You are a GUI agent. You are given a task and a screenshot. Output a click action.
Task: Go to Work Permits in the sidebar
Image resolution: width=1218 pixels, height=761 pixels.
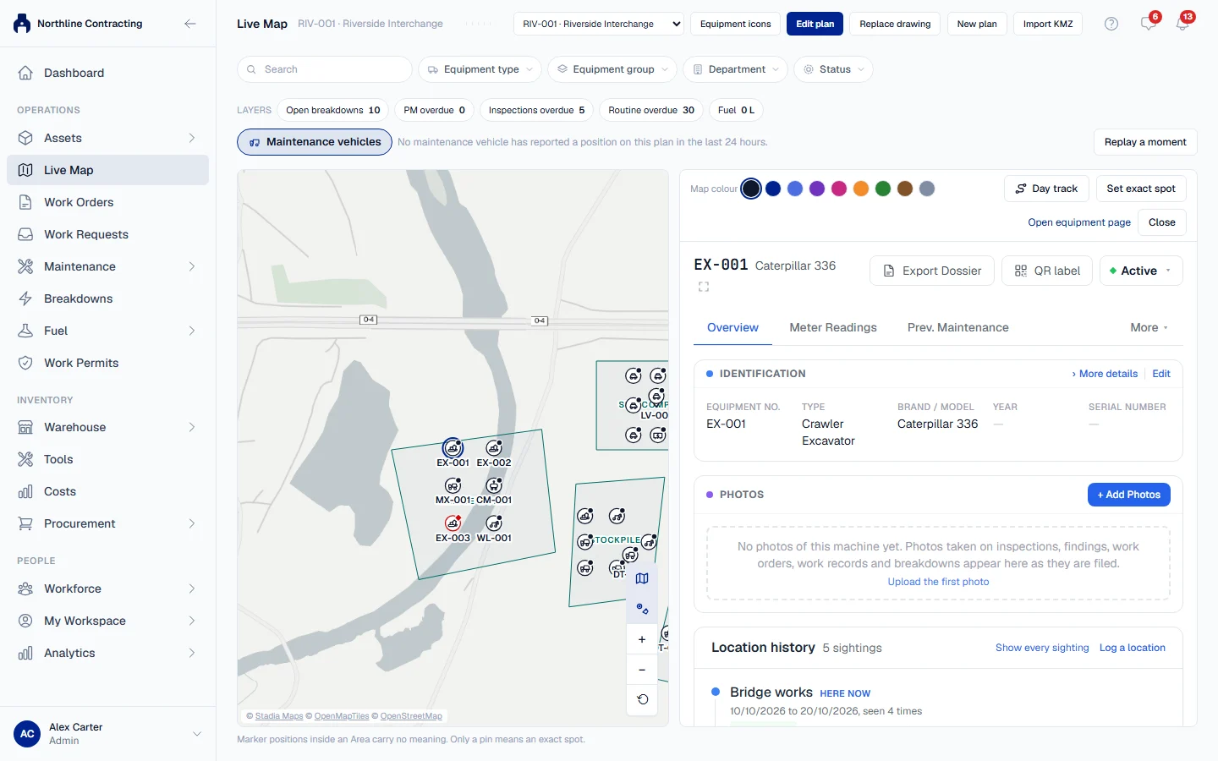coord(107,363)
